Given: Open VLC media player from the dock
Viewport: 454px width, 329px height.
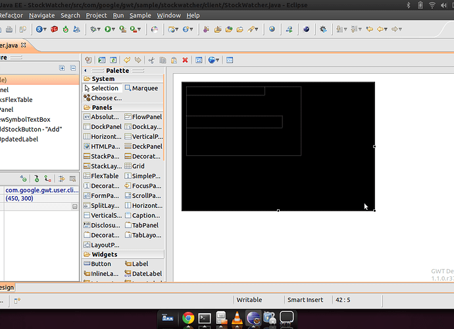Looking at the screenshot, I should click(x=237, y=318).
